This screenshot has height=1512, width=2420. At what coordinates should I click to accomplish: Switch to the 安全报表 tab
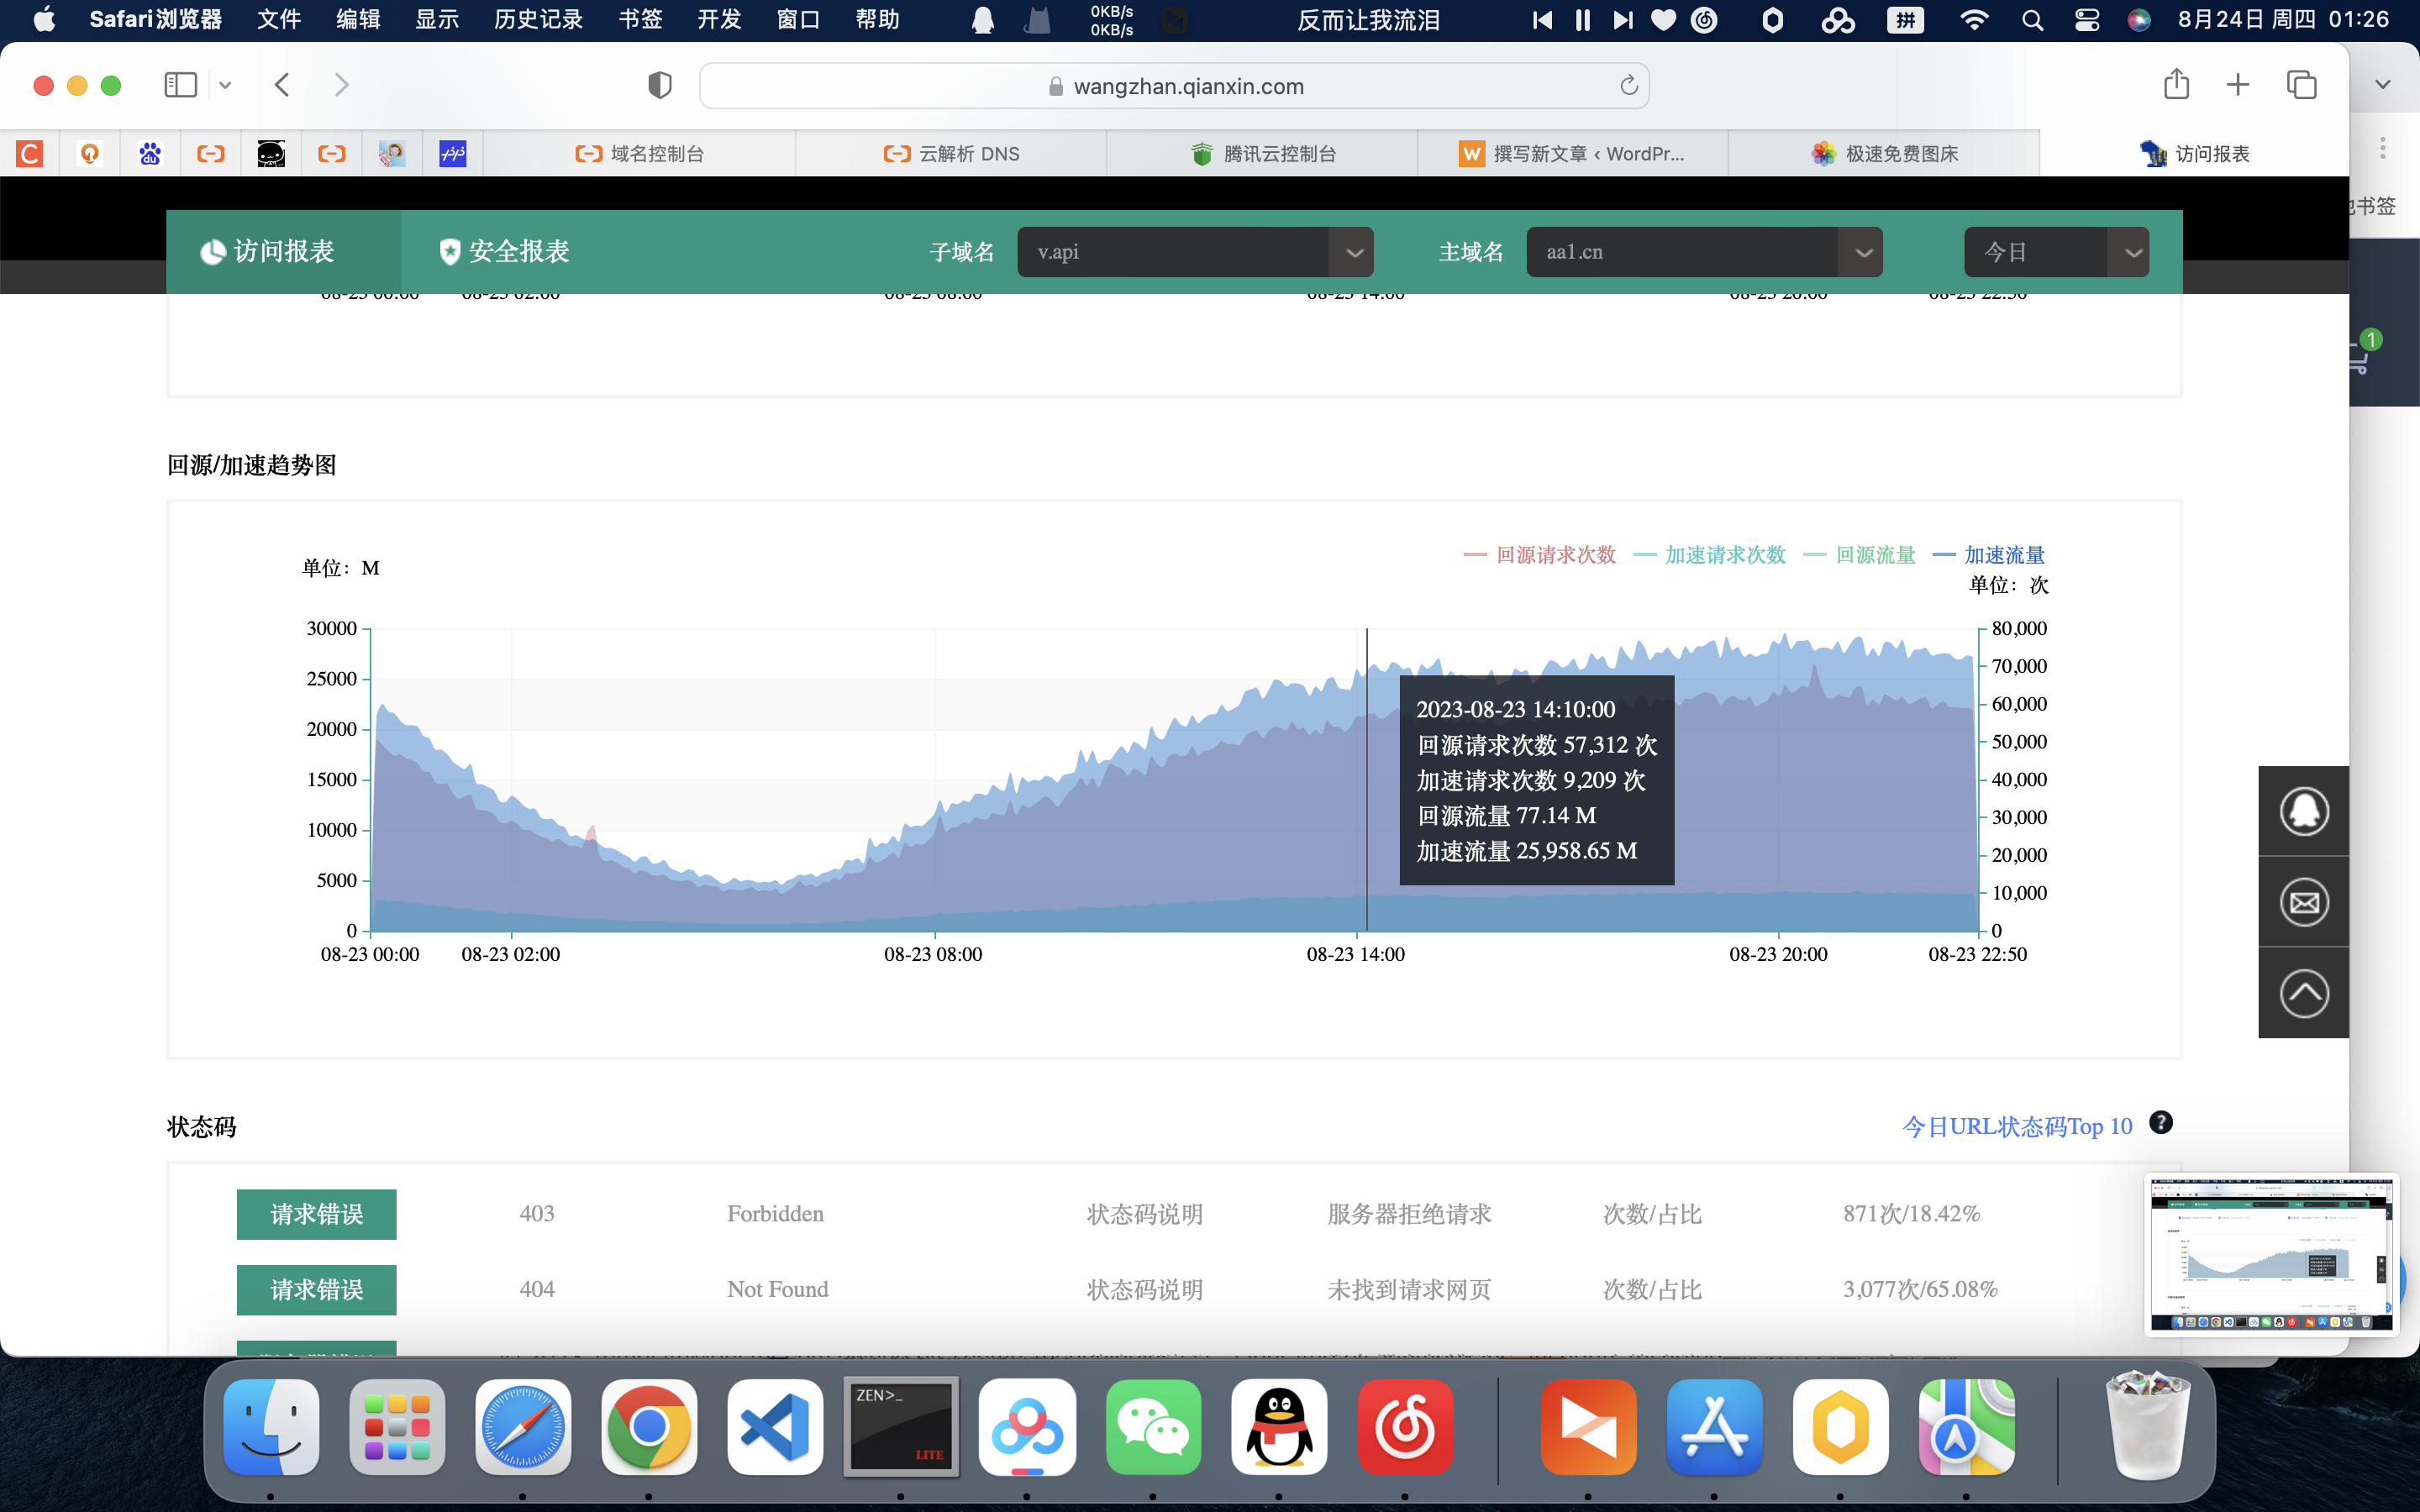505,252
